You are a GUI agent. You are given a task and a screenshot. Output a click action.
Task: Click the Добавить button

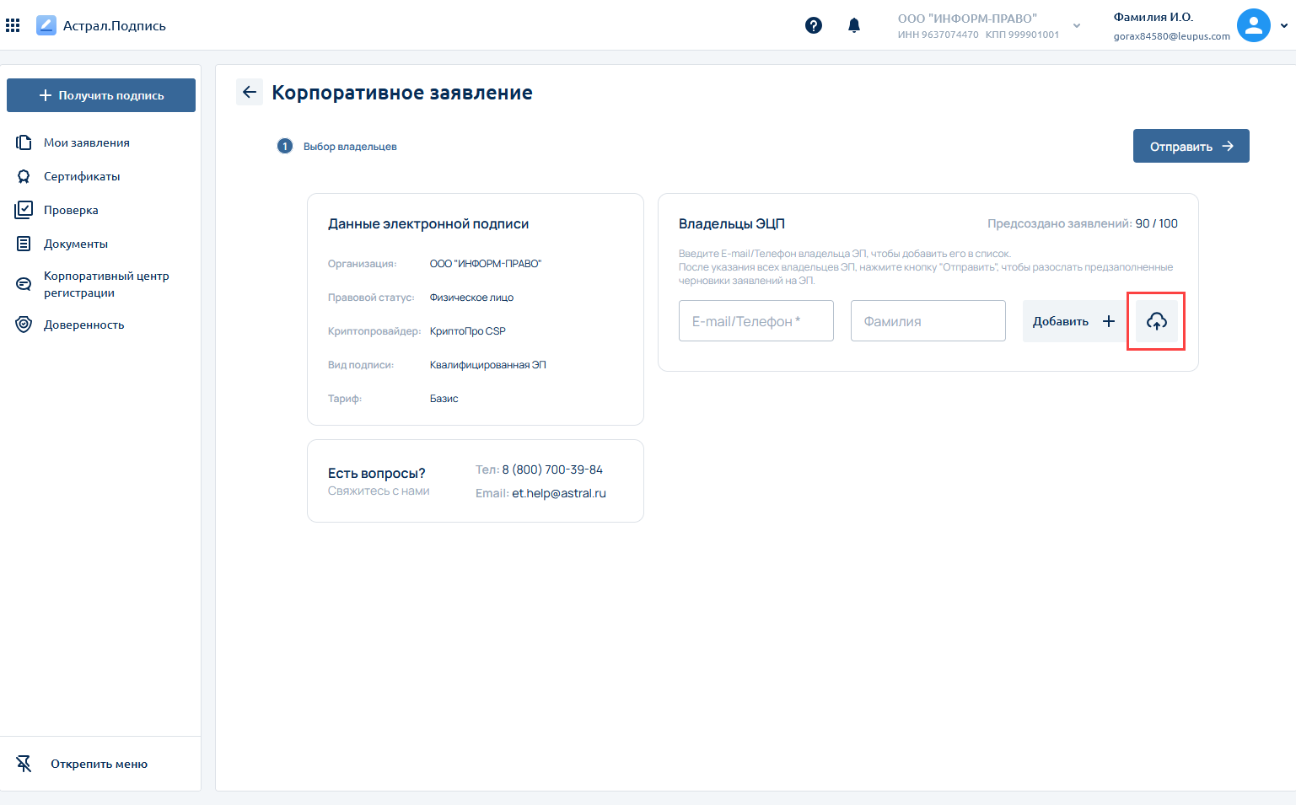[x=1074, y=321]
